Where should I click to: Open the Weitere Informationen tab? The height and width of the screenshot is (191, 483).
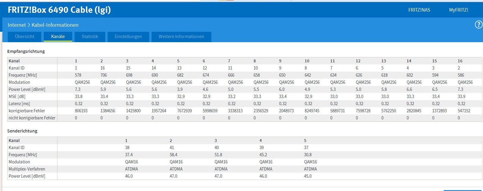(181, 37)
